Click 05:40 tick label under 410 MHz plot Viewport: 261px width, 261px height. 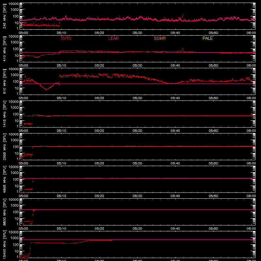[x=175, y=66]
